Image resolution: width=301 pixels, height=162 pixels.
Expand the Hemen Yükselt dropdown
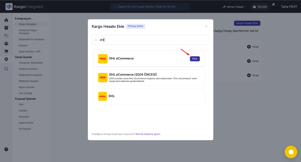(235, 7)
